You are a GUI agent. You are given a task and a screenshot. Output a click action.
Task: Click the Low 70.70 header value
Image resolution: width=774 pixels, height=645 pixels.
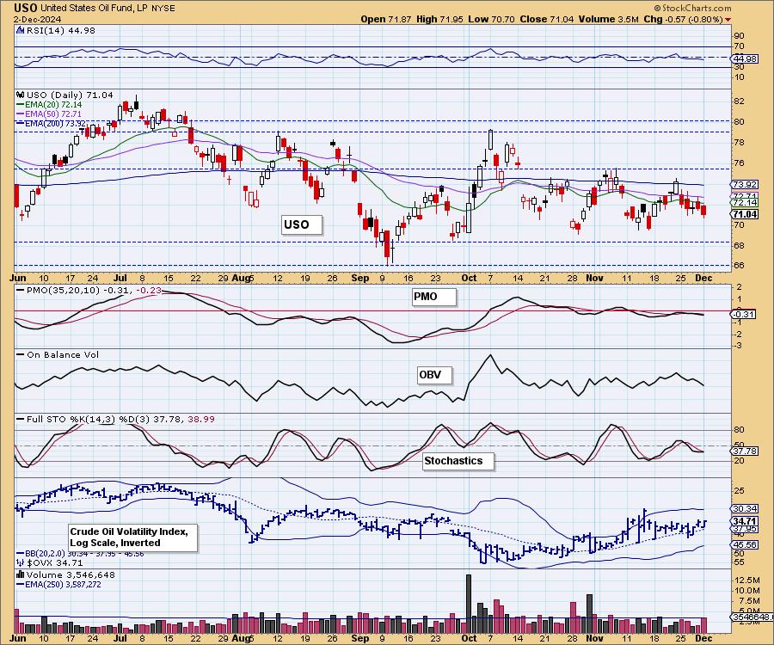(492, 19)
